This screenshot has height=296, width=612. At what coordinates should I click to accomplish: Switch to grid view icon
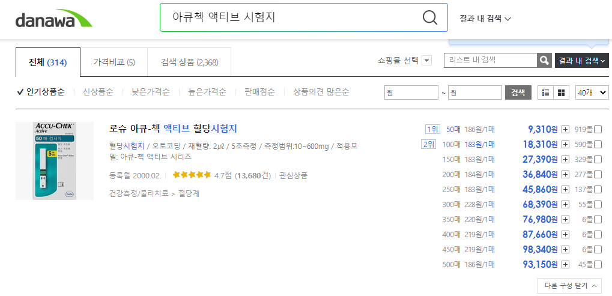click(x=562, y=92)
